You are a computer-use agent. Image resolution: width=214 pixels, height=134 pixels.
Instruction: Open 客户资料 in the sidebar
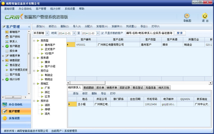pos(15,37)
